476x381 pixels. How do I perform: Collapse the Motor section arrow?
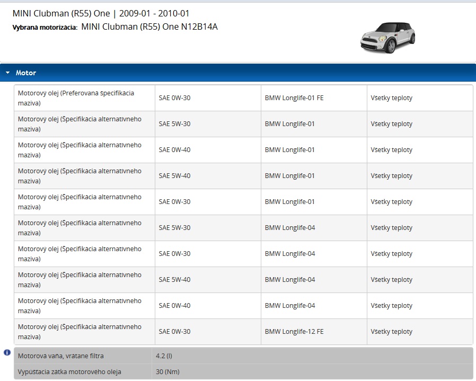click(x=7, y=73)
